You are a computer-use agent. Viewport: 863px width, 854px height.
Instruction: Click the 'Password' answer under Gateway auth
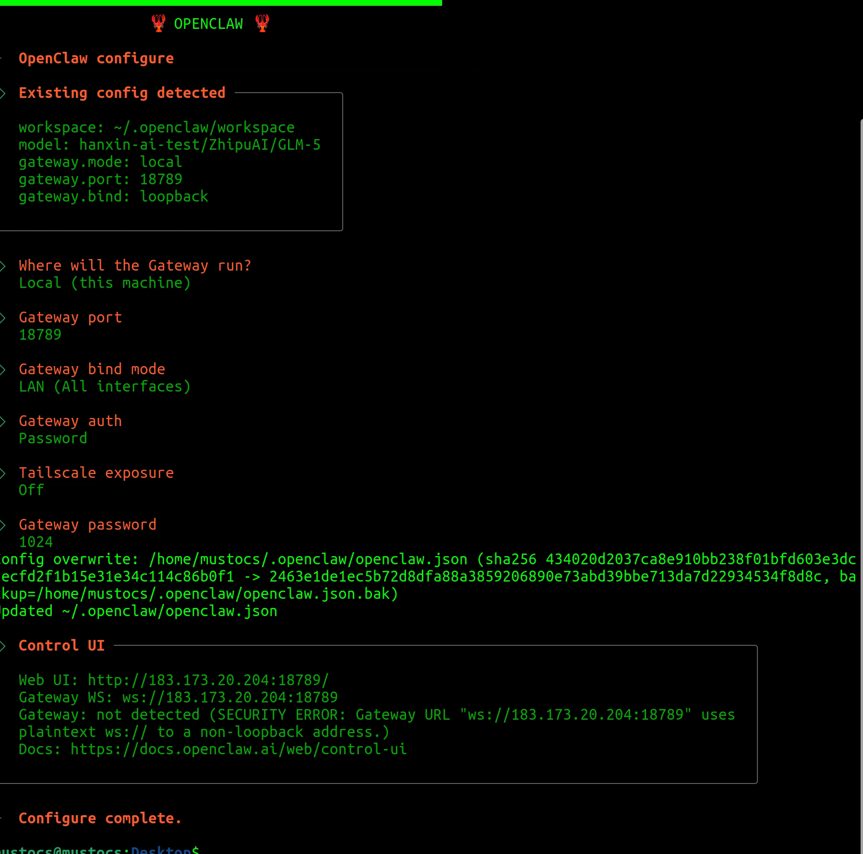53,439
